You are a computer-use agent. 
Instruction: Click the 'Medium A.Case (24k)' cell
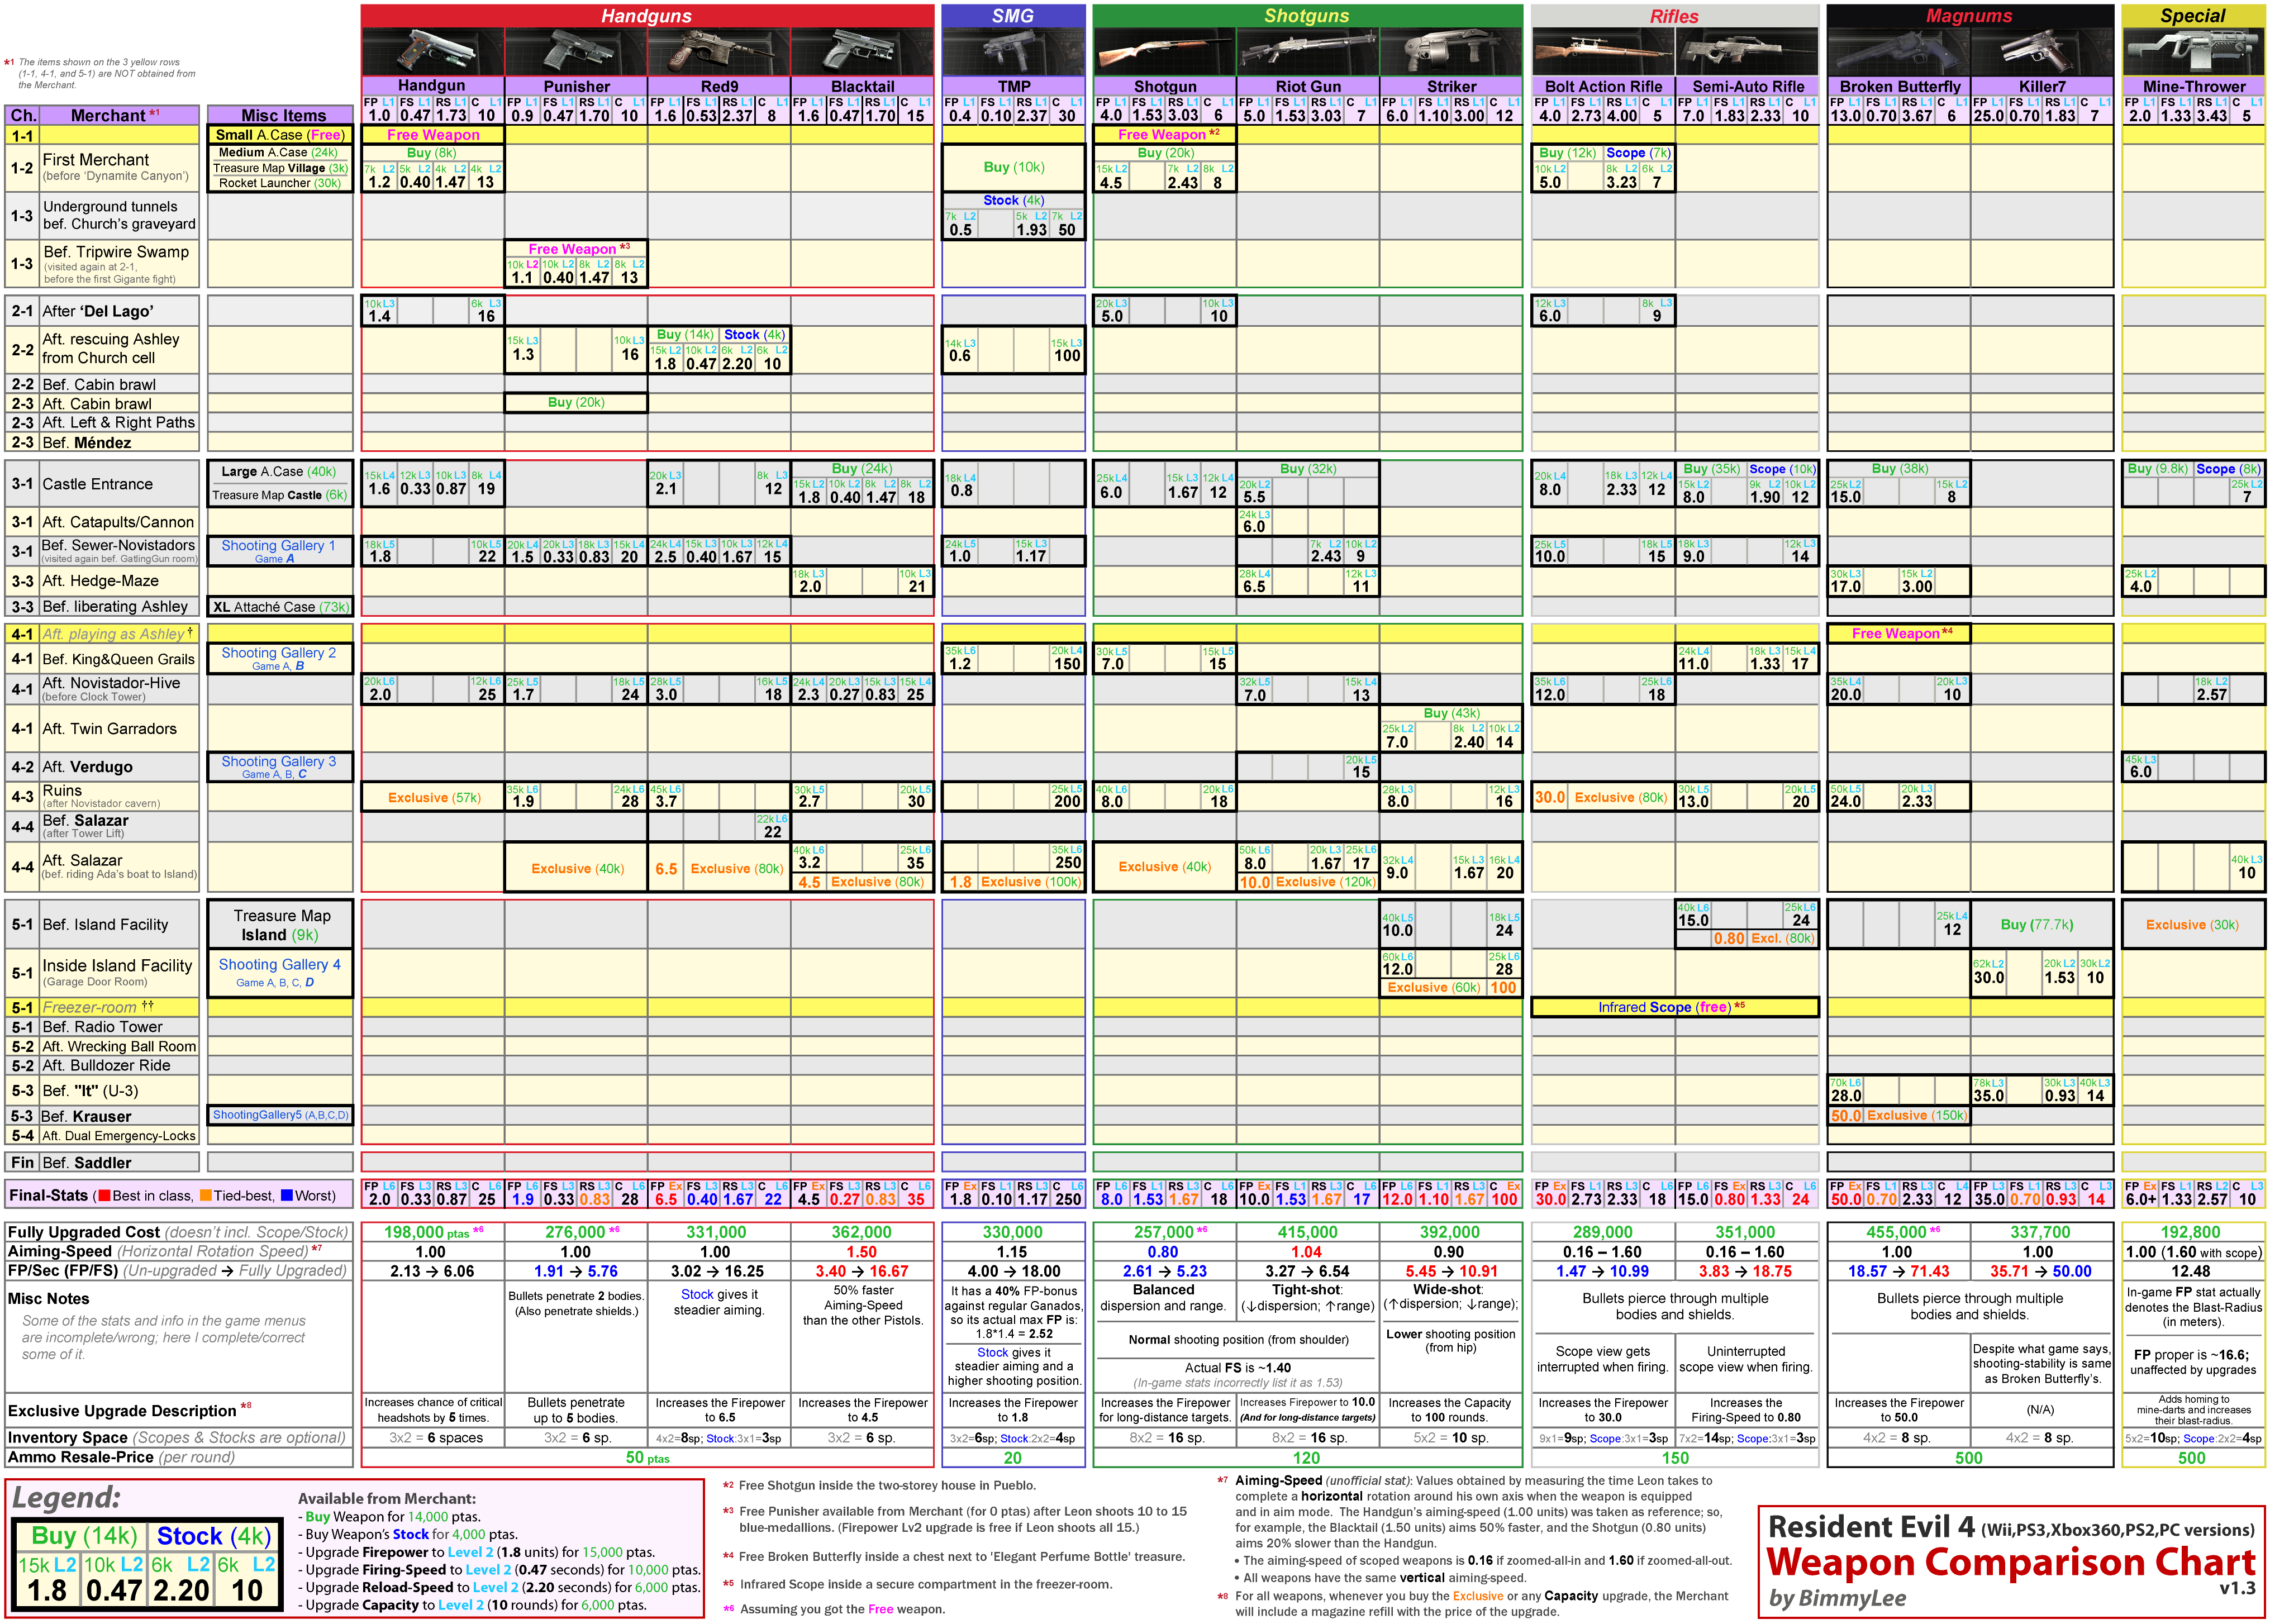click(x=280, y=153)
